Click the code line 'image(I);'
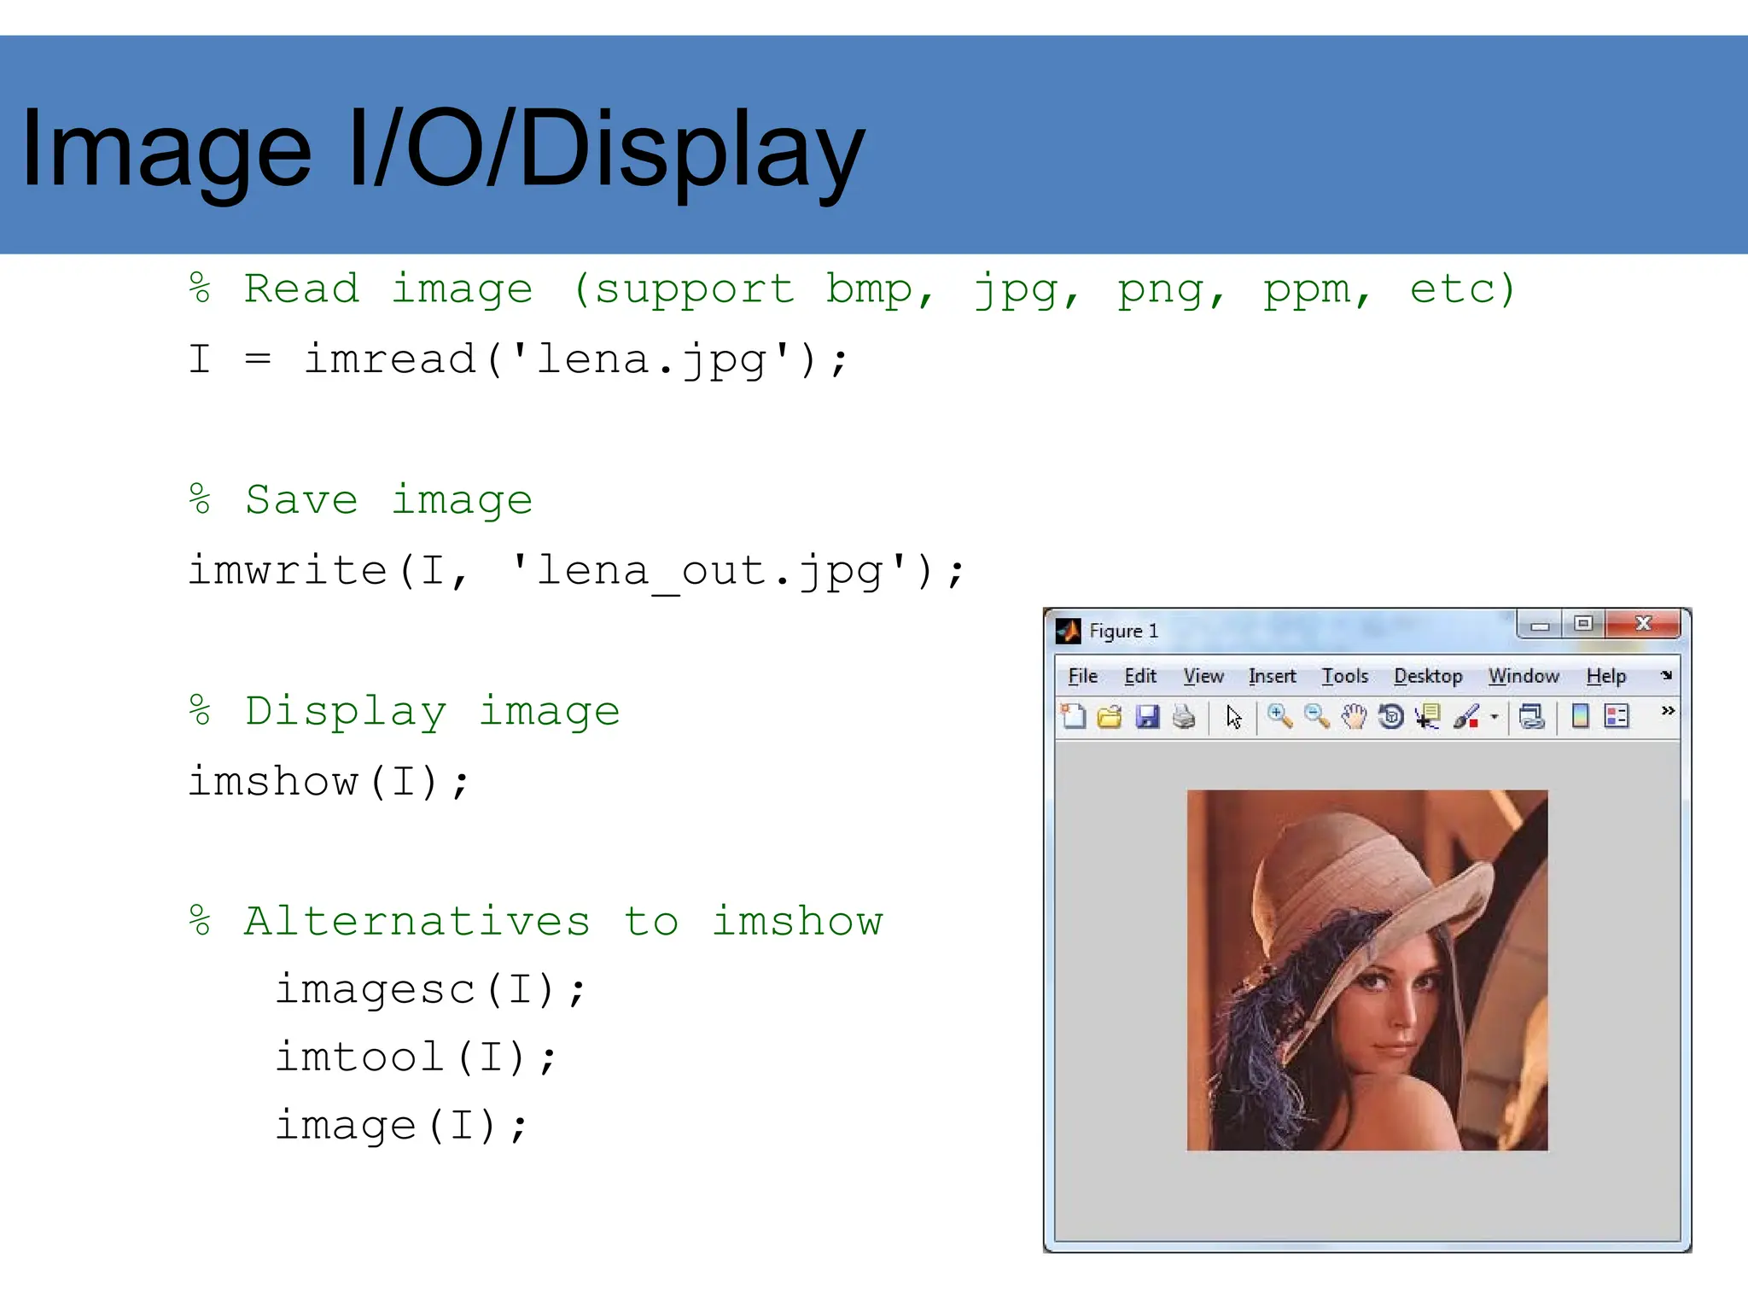The width and height of the screenshot is (1748, 1311). pos(402,1126)
